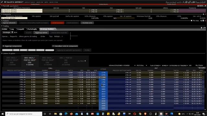Switch to the Eseguiti tab
Screen dimensions: 207x116
[21, 29]
